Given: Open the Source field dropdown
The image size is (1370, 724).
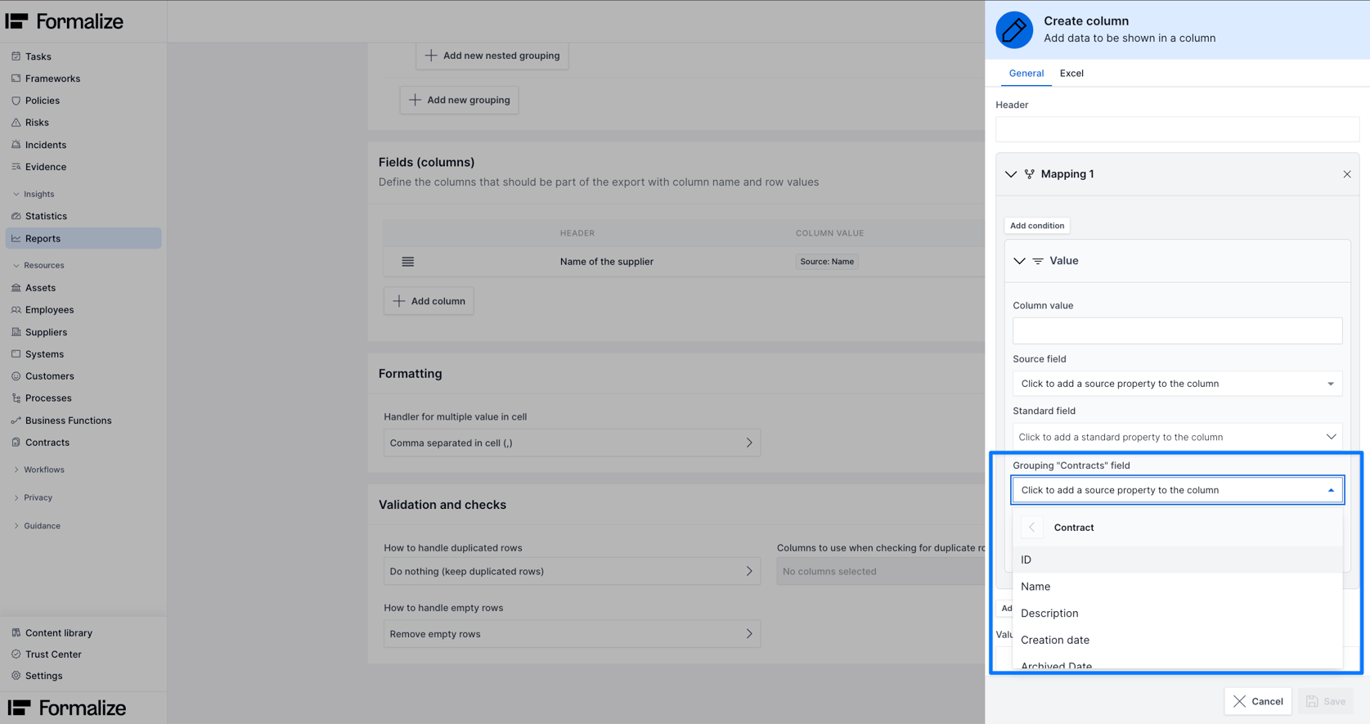Looking at the screenshot, I should tap(1176, 384).
